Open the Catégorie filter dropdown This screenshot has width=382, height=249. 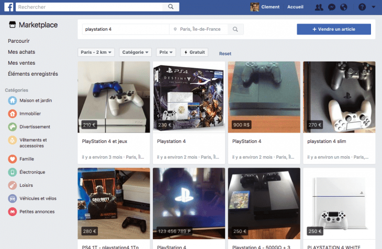coord(135,52)
